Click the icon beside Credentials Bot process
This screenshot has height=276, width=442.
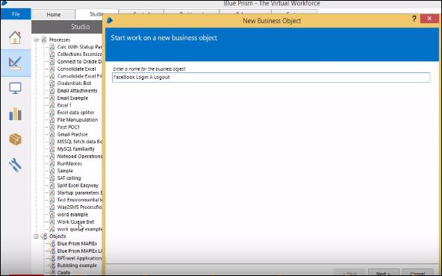pyautogui.click(x=52, y=84)
